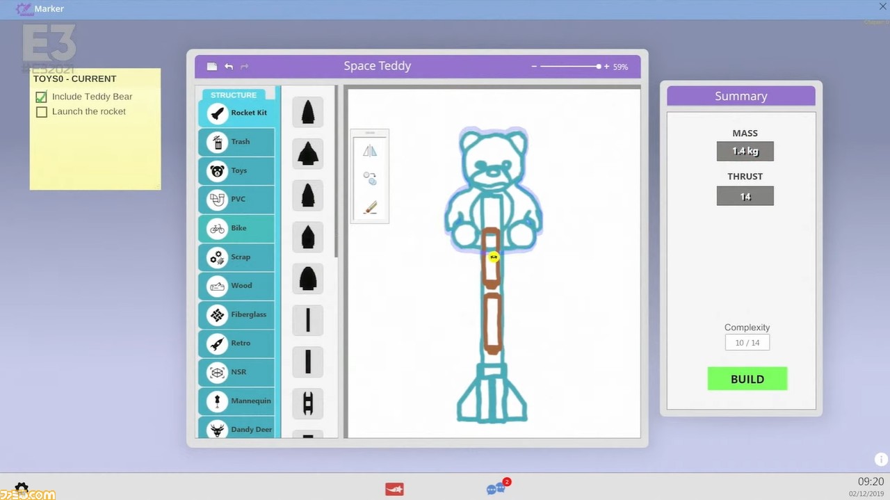Select the rocket fins at bottom
This screenshot has width=890, height=500.
492,392
